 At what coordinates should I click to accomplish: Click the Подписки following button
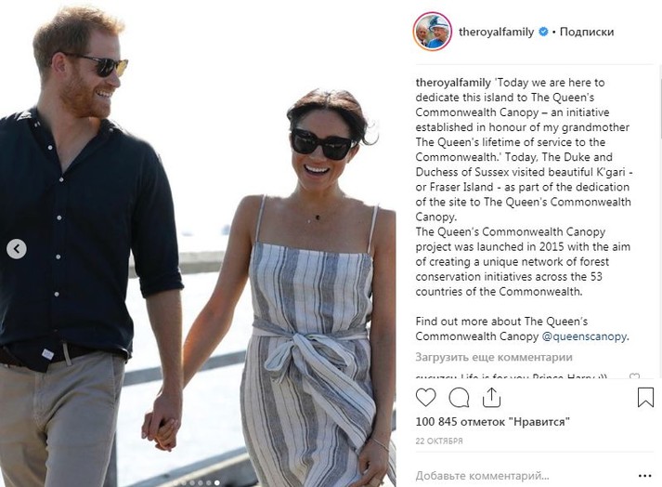click(587, 32)
